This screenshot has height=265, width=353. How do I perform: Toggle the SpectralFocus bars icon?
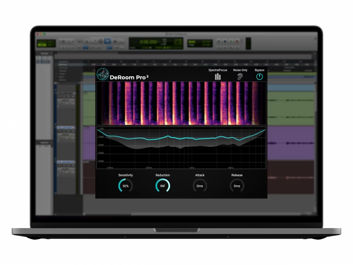click(x=218, y=77)
